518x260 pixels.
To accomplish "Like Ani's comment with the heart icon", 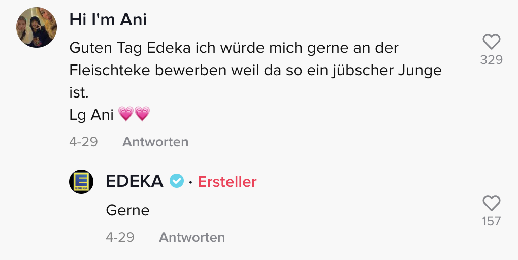I will [491, 42].
